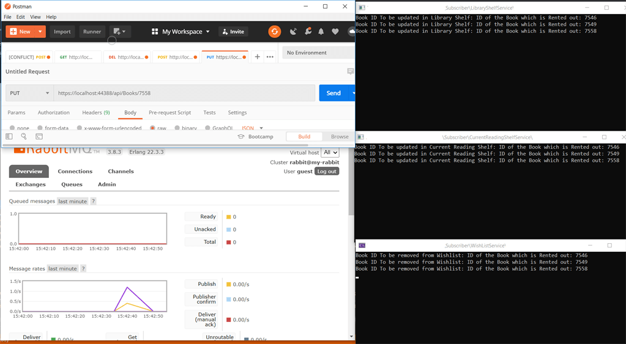Click the request URL input field
This screenshot has width=626, height=344.
pos(184,93)
